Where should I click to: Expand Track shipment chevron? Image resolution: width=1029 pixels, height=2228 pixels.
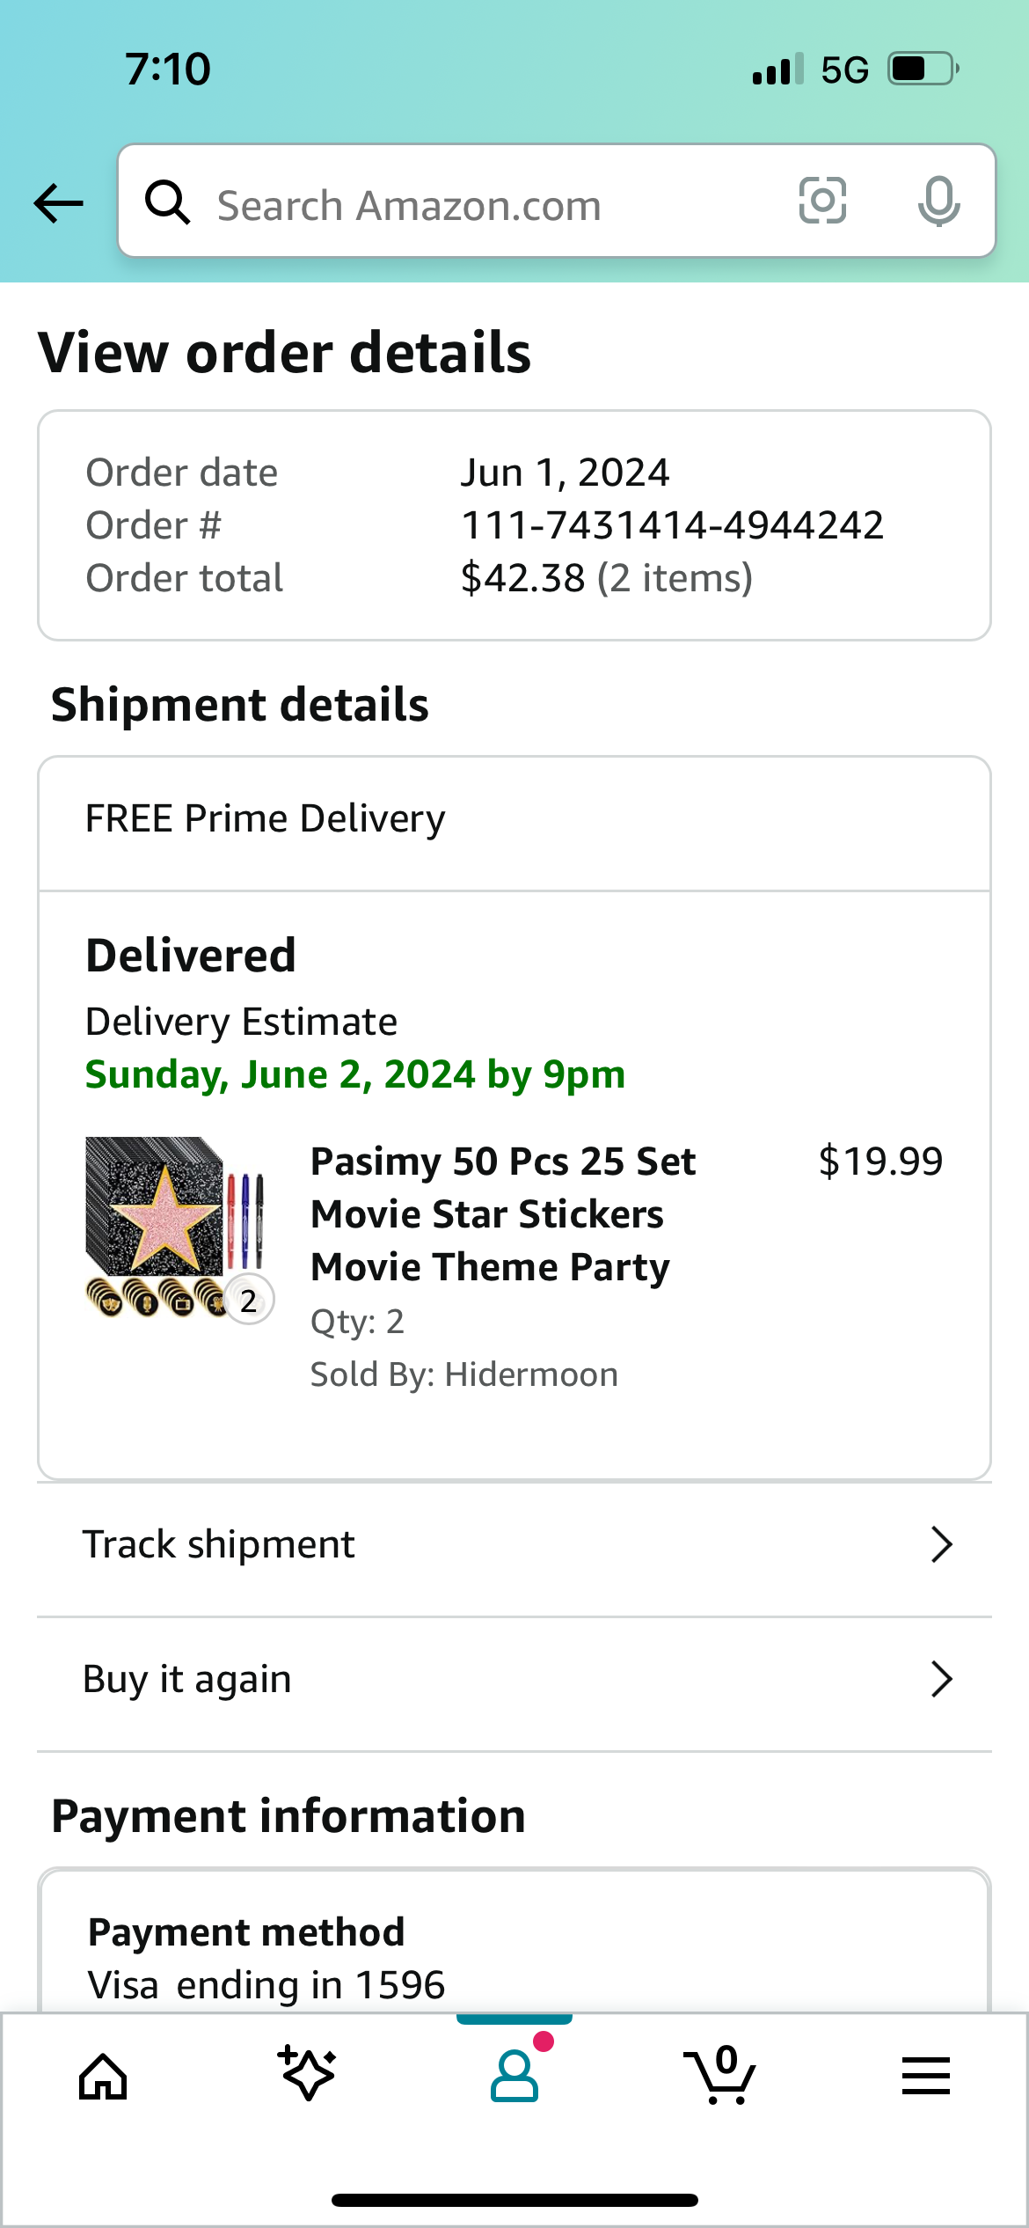(941, 1544)
